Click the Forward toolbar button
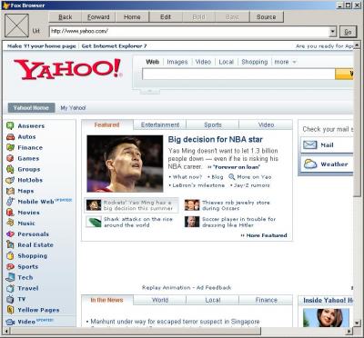This screenshot has height=338, width=364. coord(98,17)
